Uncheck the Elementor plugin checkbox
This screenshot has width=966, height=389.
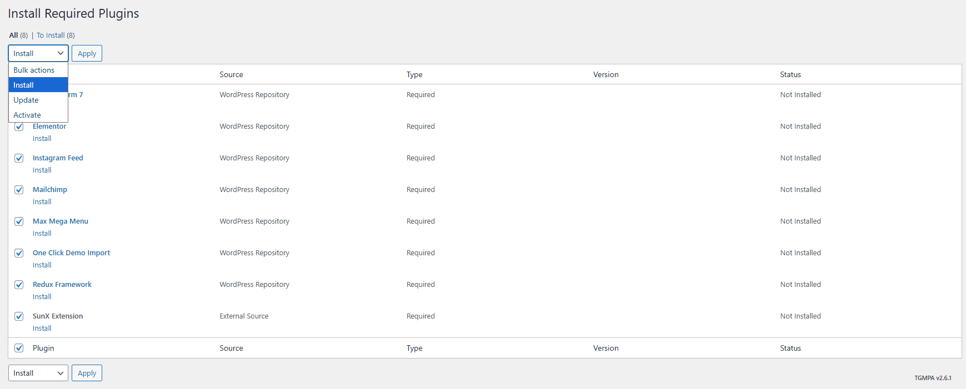(x=19, y=127)
